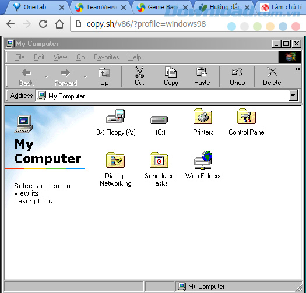Expand the Forward history dropdown arrow
Screen dimensions: 306x293
[85, 77]
